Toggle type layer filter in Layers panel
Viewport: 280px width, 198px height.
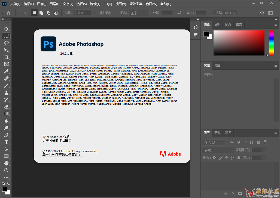245,142
